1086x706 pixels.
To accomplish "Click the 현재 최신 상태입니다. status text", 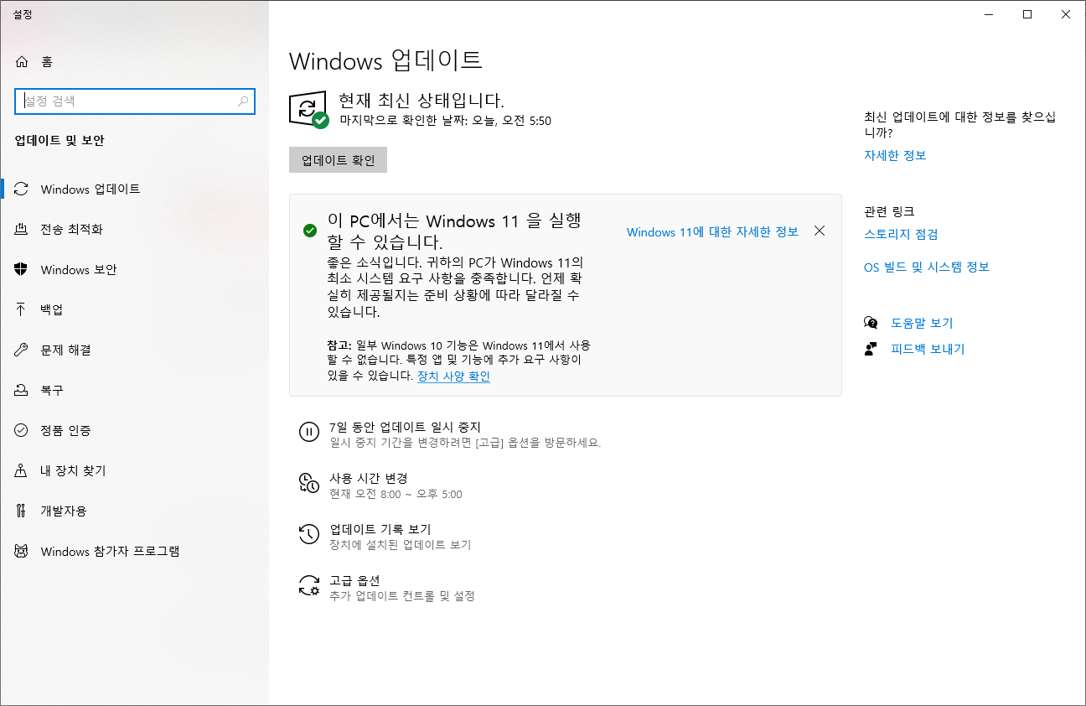I will (421, 101).
